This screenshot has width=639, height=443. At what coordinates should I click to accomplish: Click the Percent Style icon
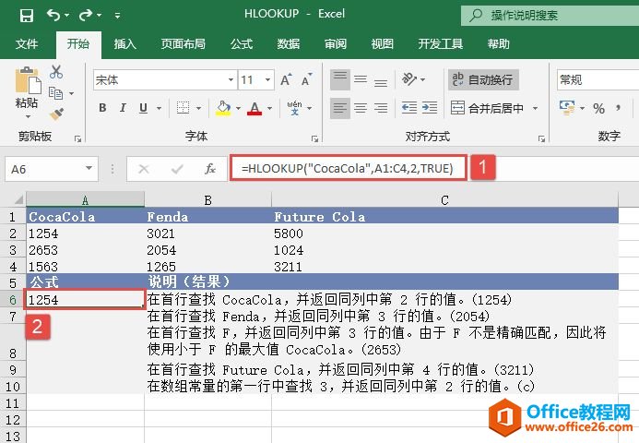[x=598, y=109]
